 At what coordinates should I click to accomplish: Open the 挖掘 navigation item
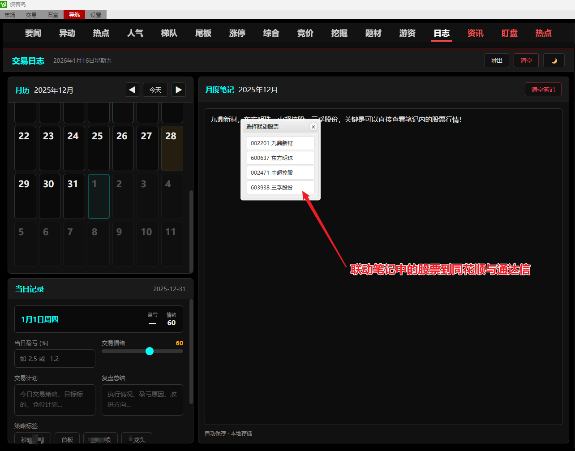339,33
